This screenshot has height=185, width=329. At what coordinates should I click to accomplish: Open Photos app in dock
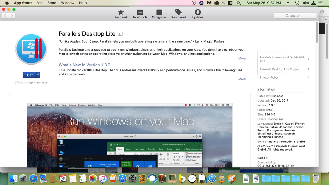(93, 178)
